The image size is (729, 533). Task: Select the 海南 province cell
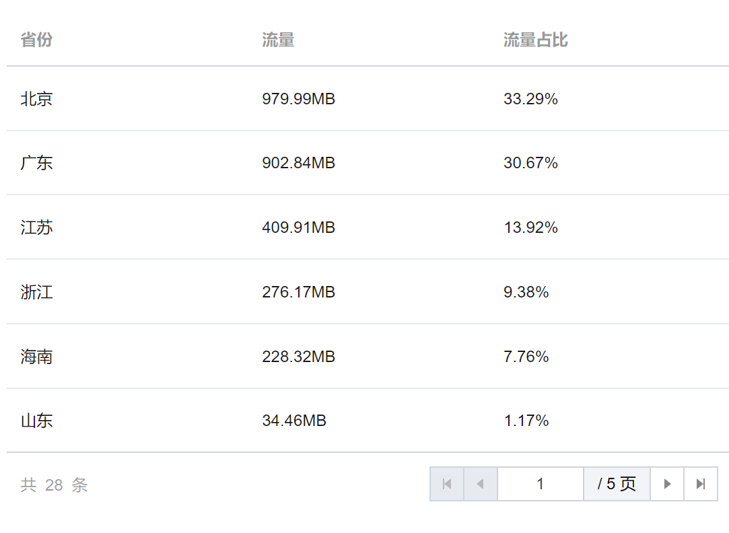[x=37, y=357]
